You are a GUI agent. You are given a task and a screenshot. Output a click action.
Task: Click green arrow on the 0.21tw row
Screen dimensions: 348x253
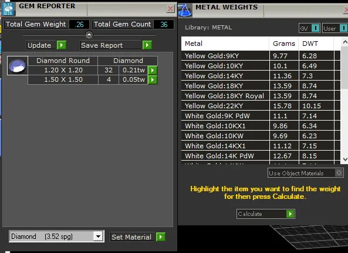click(x=153, y=71)
